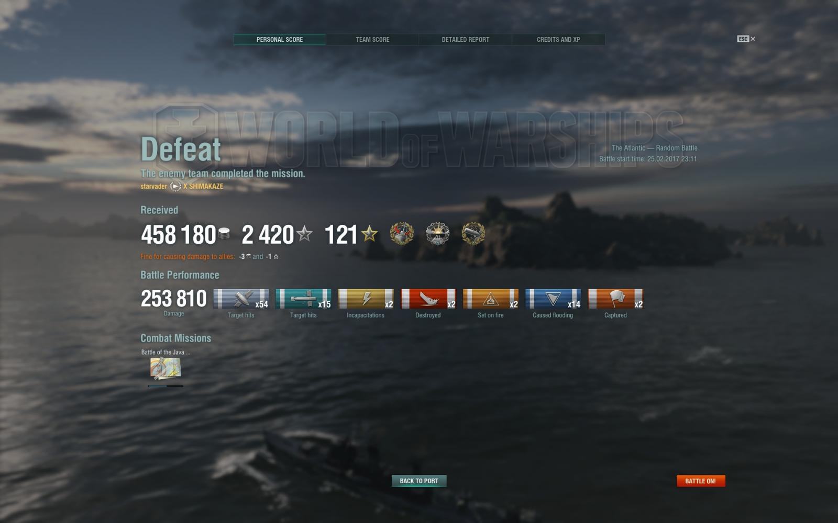Close the results with ESC X icon
The width and height of the screenshot is (838, 523).
[x=746, y=39]
